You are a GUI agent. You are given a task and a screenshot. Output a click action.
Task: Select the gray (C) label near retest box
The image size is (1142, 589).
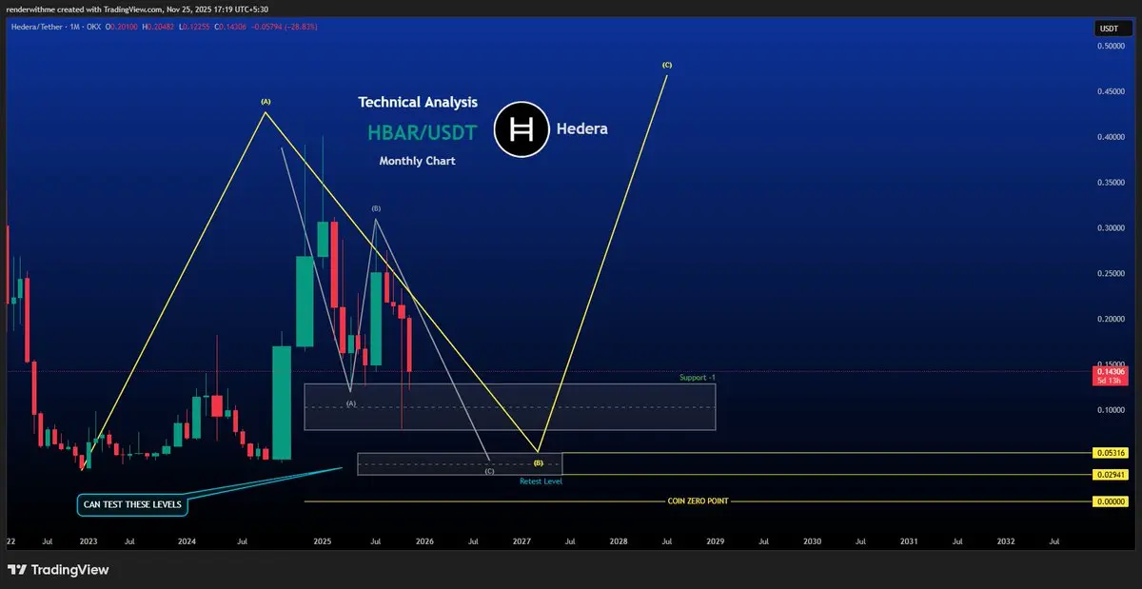click(489, 471)
